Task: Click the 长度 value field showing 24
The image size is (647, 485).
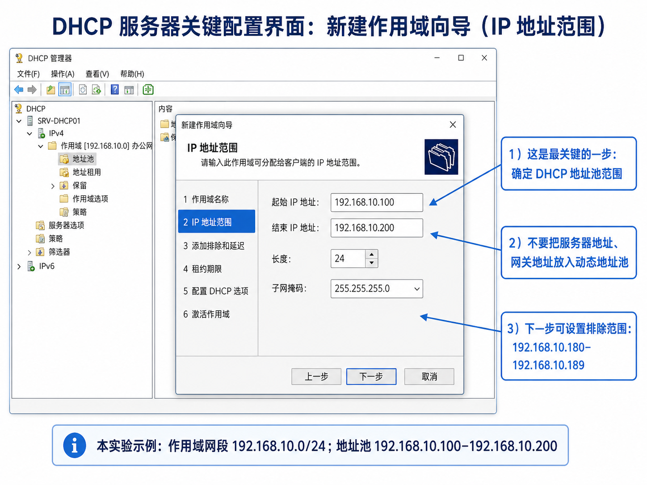Action: (348, 259)
